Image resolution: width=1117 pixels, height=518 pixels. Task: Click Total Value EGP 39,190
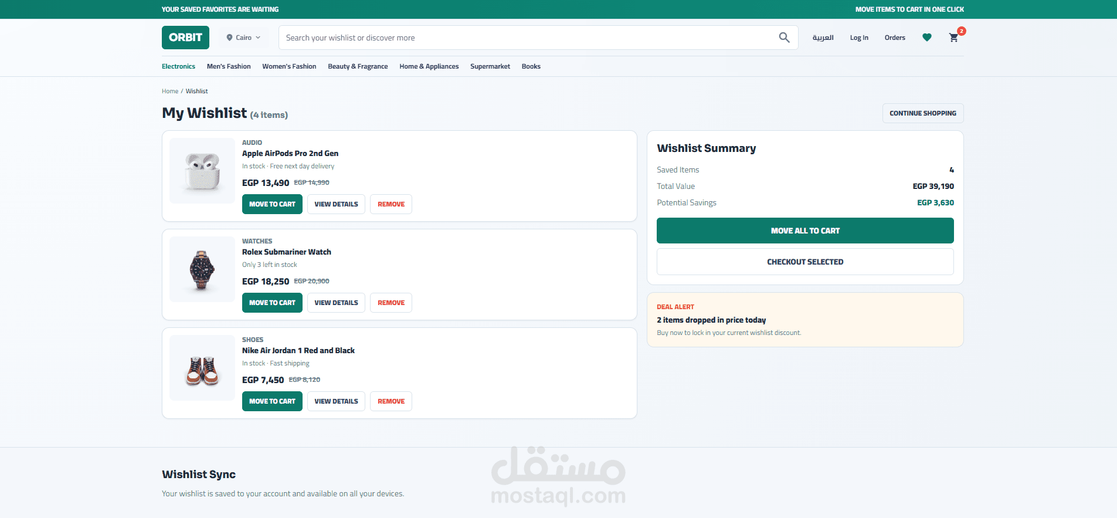pos(933,186)
